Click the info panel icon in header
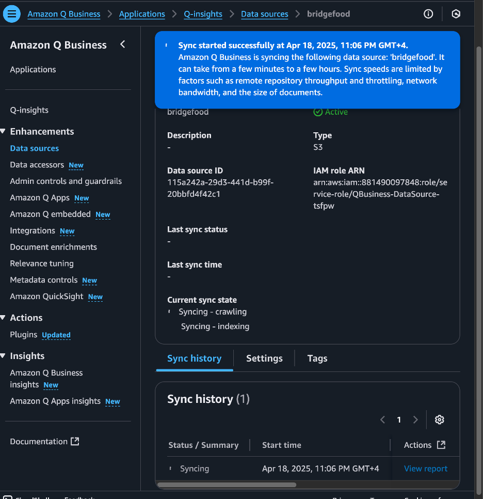 (428, 14)
